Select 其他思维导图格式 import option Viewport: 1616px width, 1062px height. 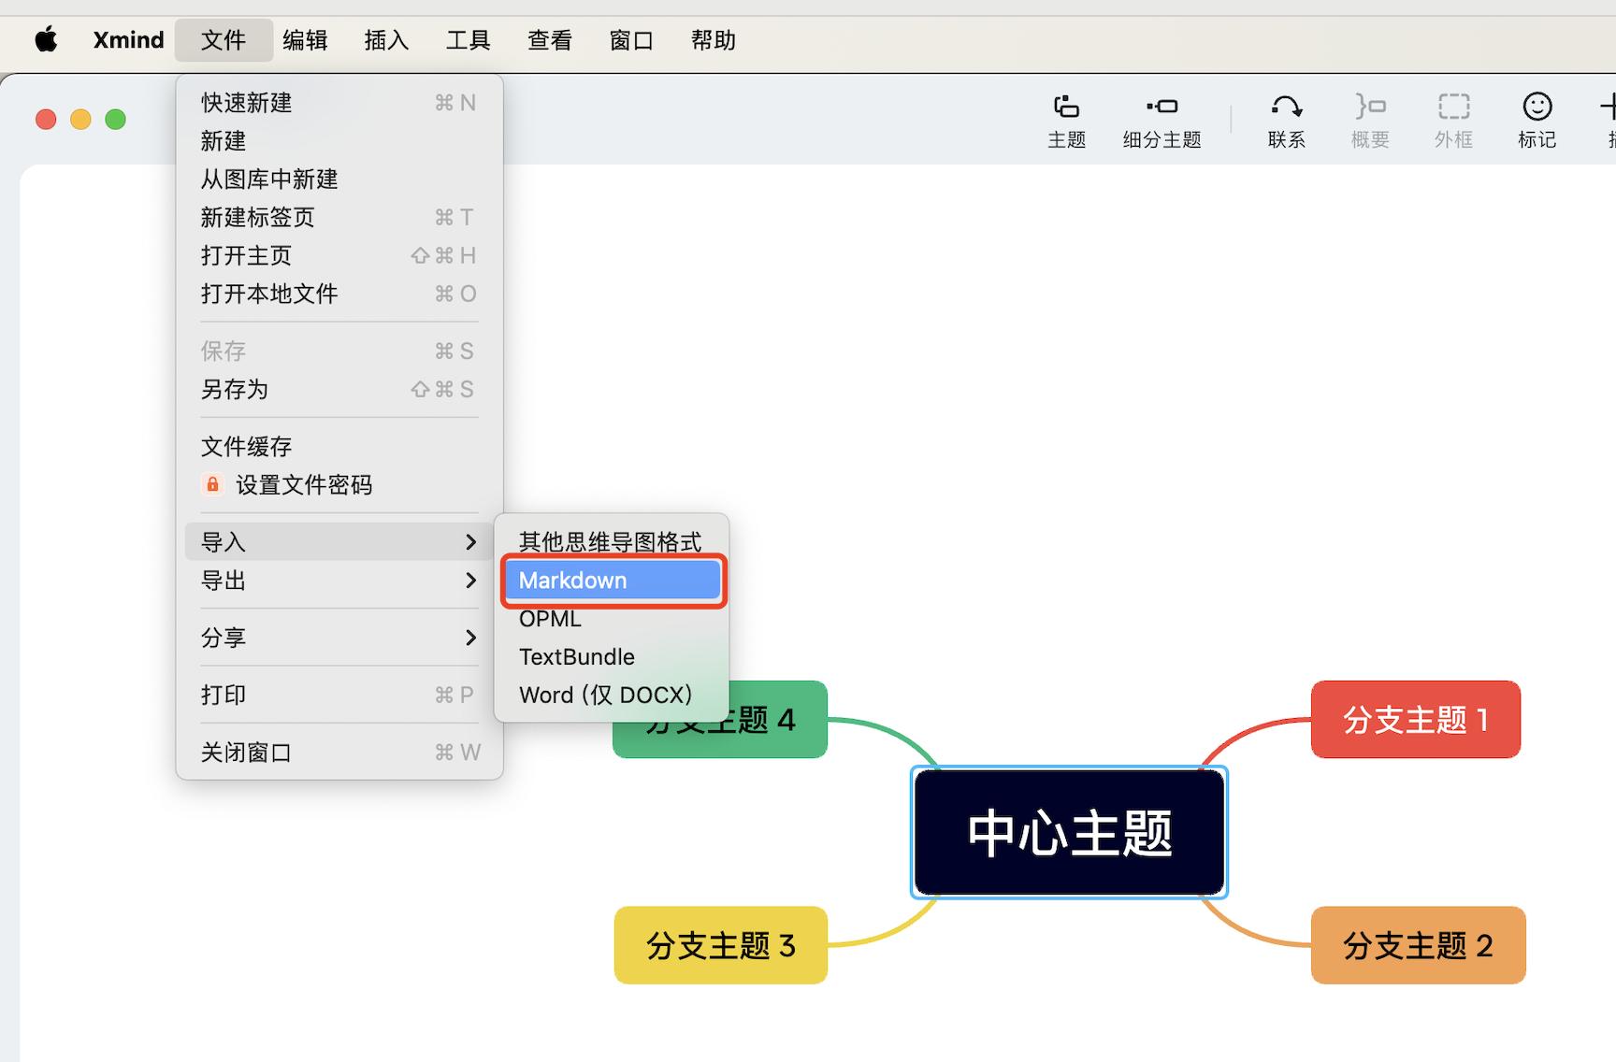point(612,542)
